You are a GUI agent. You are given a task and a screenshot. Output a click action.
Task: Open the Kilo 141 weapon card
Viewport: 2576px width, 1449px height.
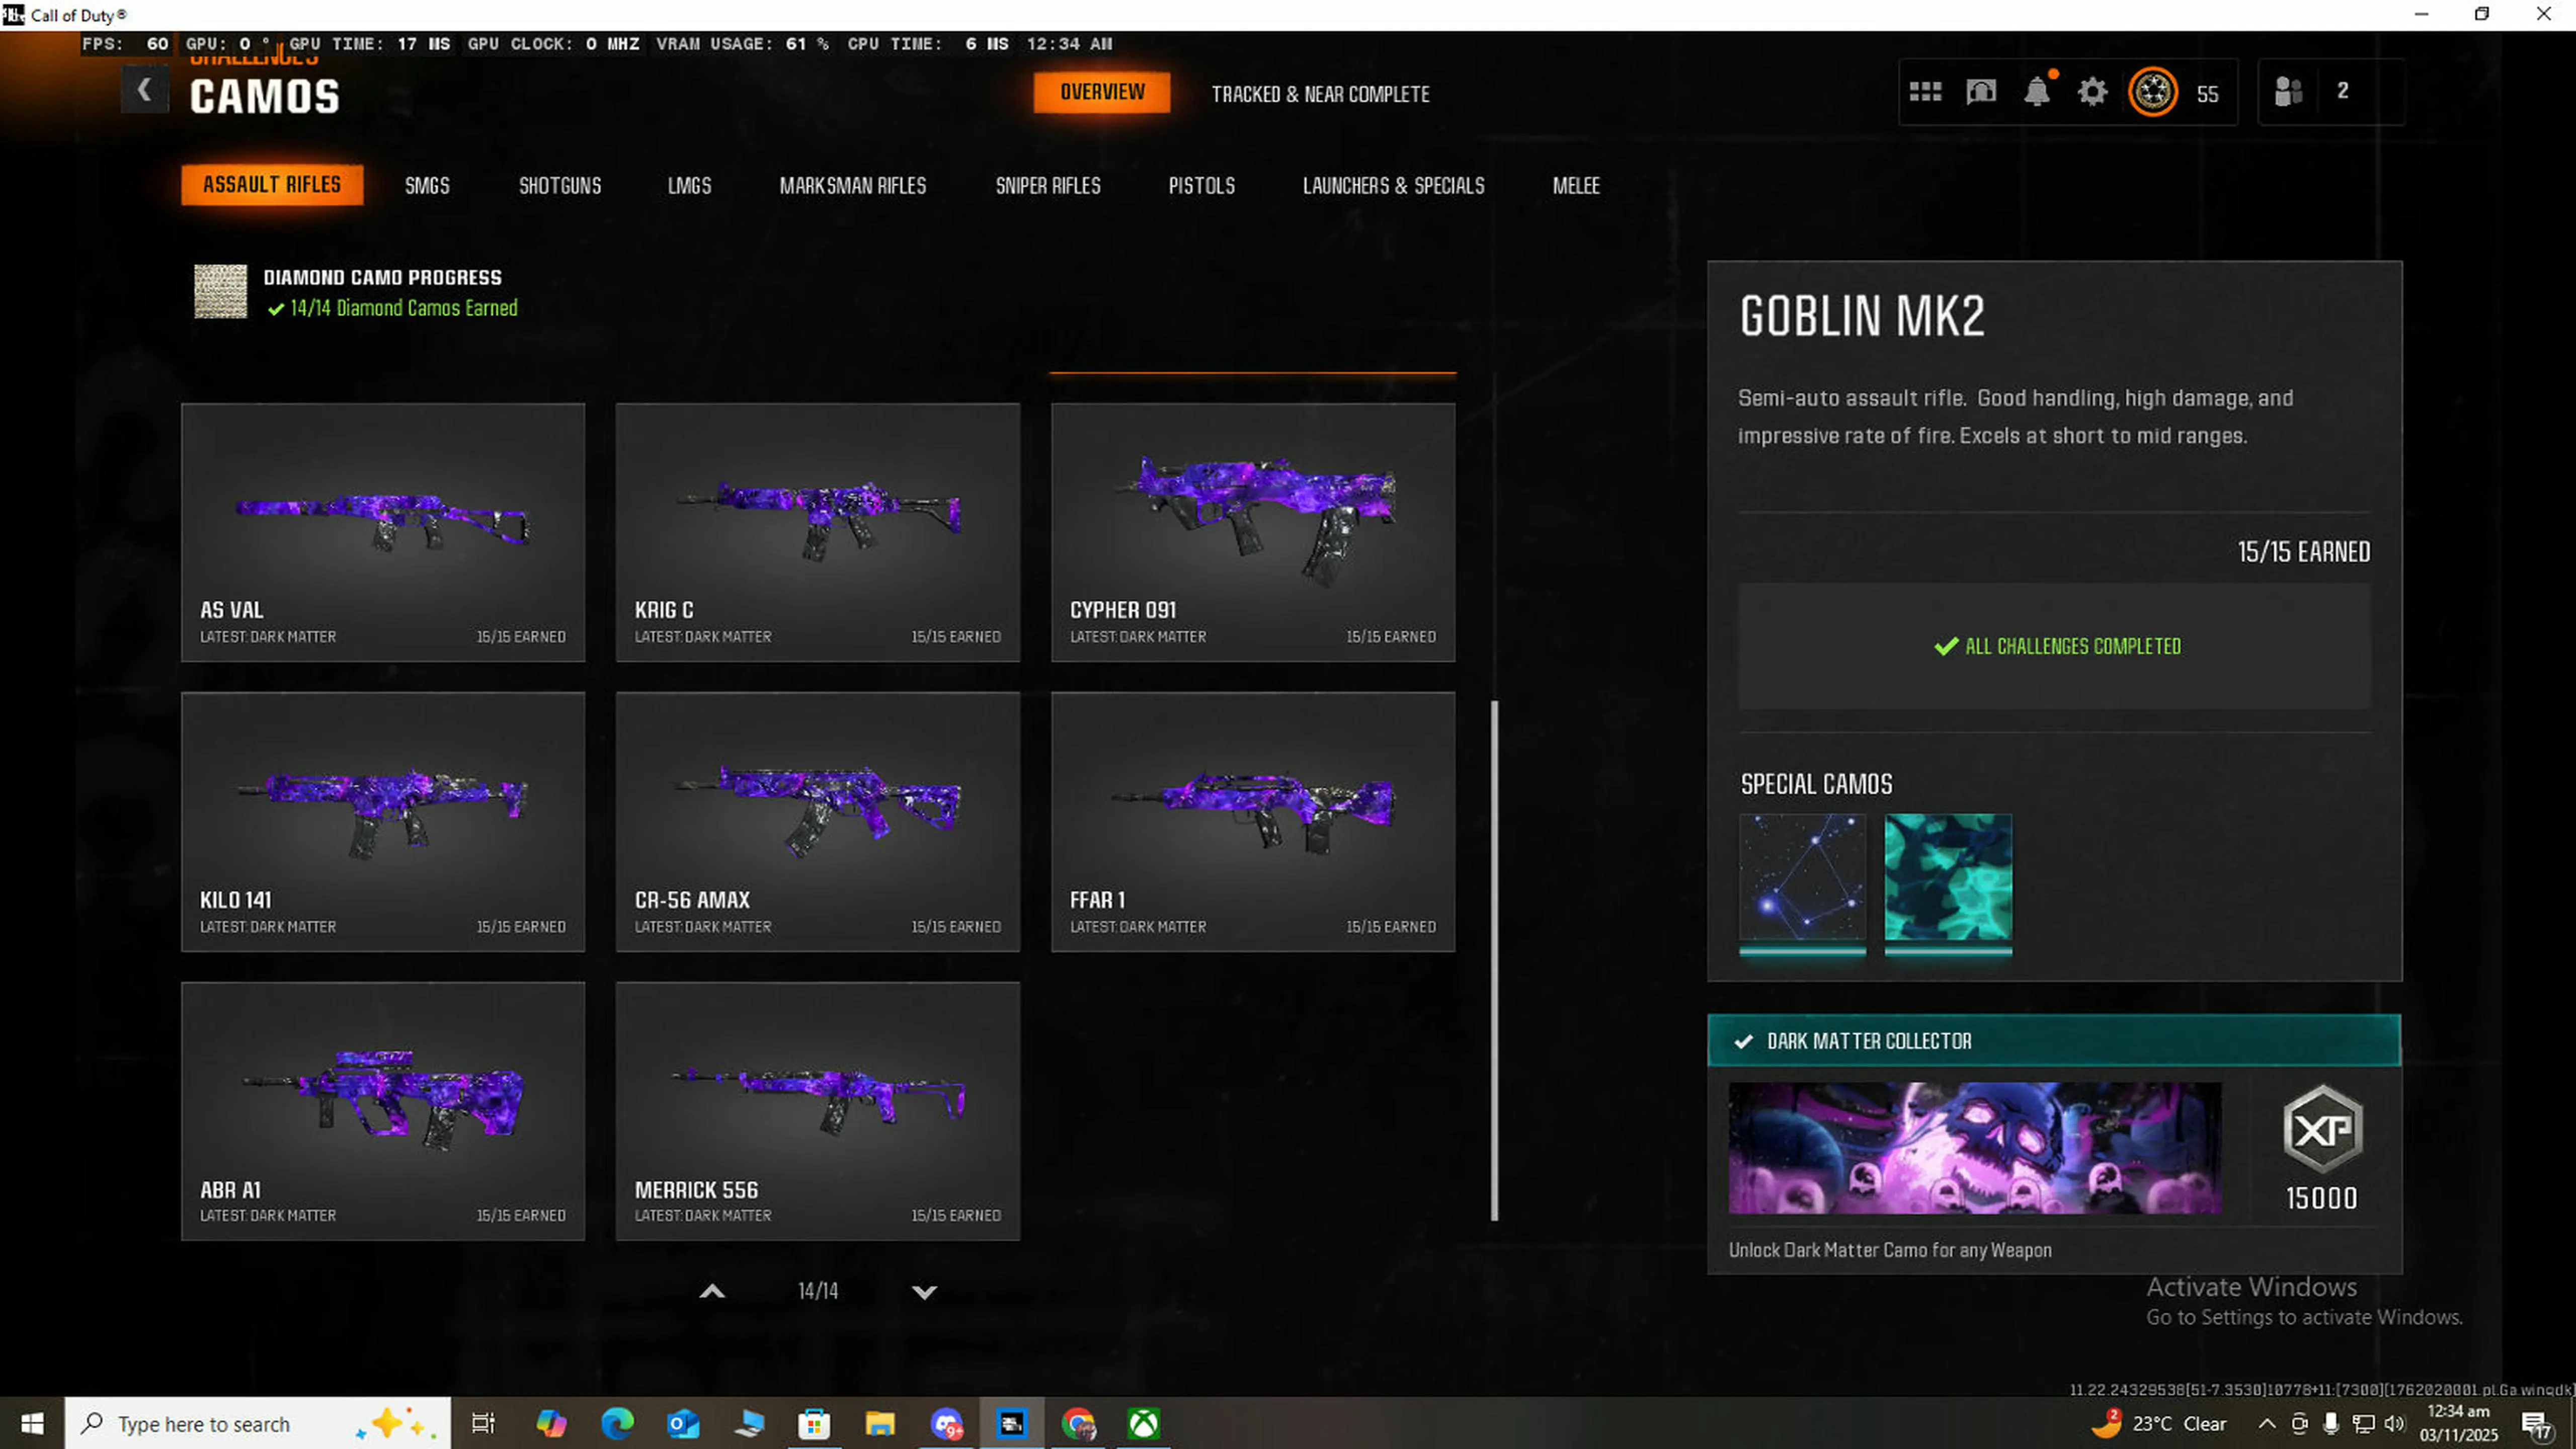click(383, 821)
